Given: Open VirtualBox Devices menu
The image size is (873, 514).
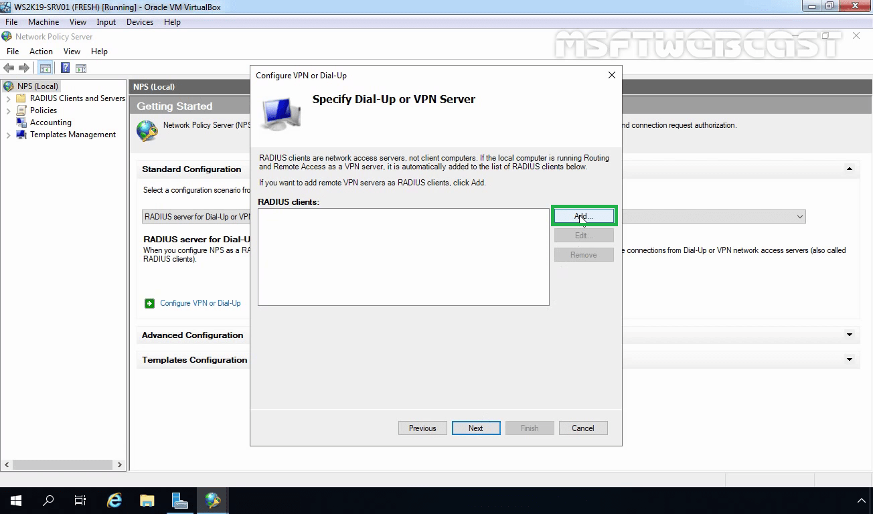Looking at the screenshot, I should (x=140, y=22).
